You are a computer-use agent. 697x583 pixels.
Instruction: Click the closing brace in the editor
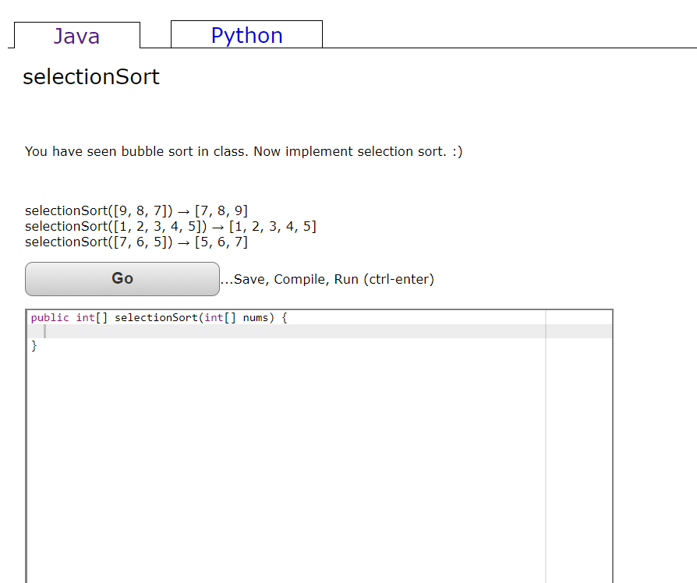coord(33,344)
